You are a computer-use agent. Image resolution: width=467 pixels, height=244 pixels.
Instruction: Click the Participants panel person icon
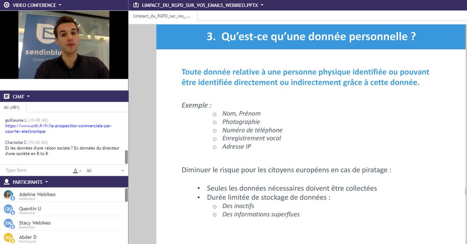7,182
